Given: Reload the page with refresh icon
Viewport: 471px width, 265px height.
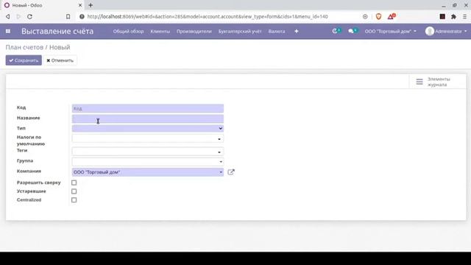Looking at the screenshot, I should click(x=29, y=16).
